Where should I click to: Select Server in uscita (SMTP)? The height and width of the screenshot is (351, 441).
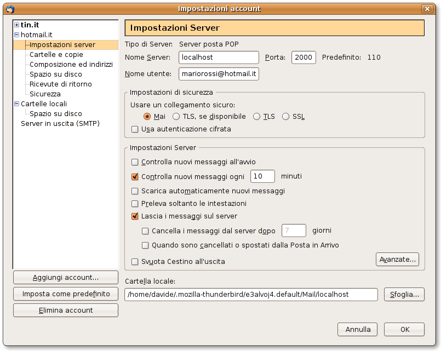pos(60,124)
